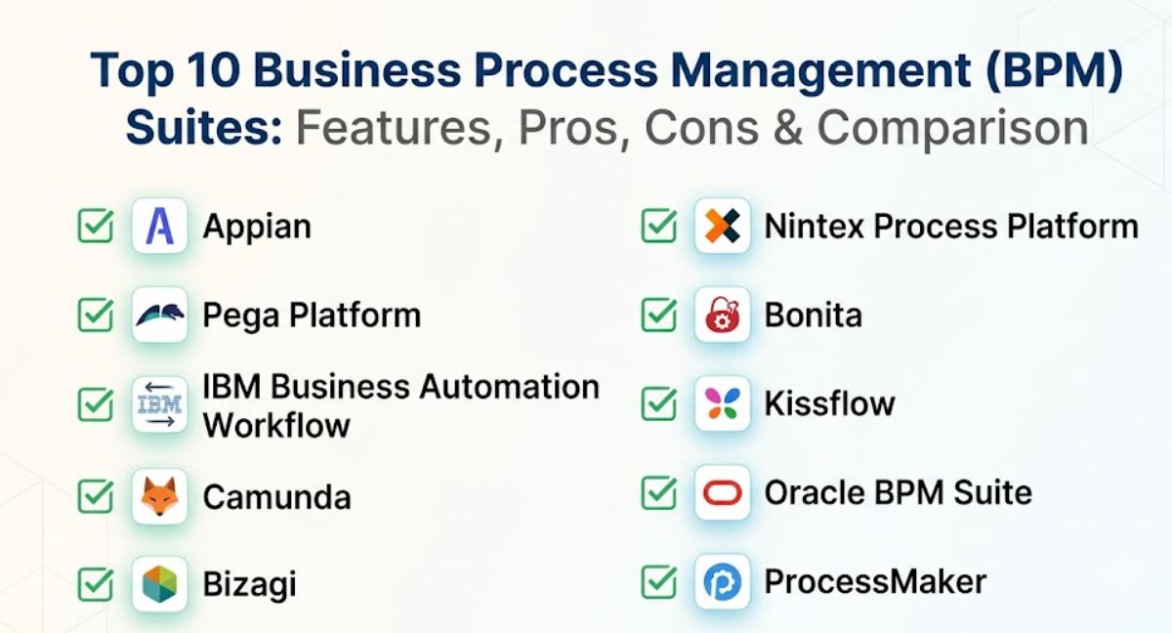1172x633 pixels.
Task: Open the Oracle red oval icon
Action: tap(723, 492)
